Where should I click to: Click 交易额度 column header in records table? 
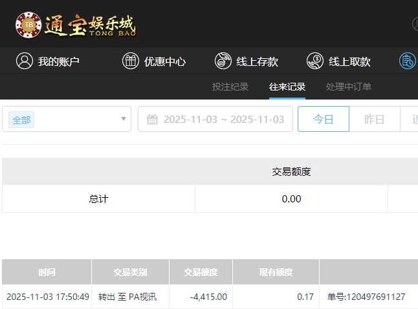click(x=201, y=272)
